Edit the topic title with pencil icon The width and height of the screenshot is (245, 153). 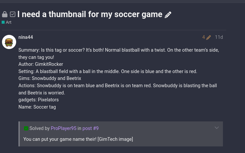tap(168, 15)
